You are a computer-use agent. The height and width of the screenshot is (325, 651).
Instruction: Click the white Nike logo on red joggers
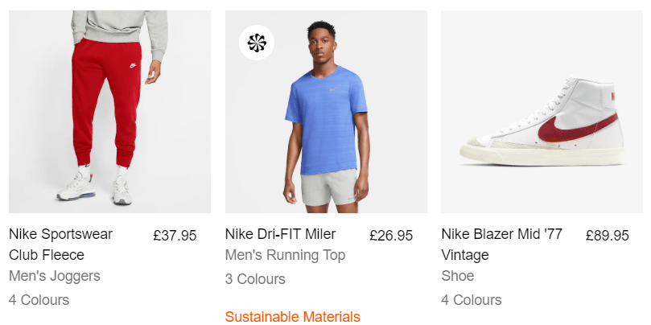(x=133, y=65)
